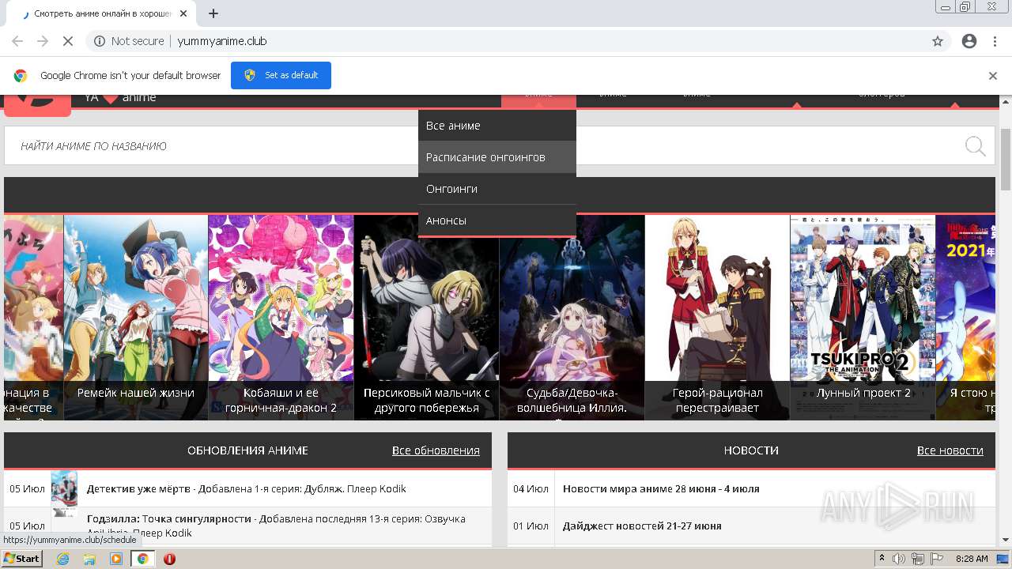Open Chrome's three-dot menu

pos(995,41)
